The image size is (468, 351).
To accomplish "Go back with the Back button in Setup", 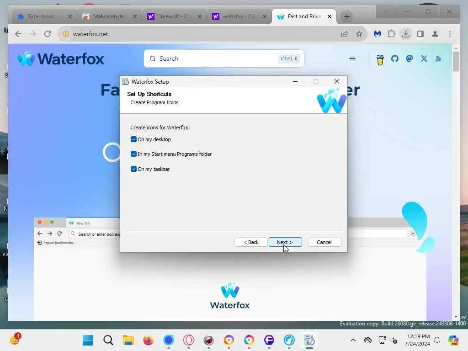I will point(251,242).
